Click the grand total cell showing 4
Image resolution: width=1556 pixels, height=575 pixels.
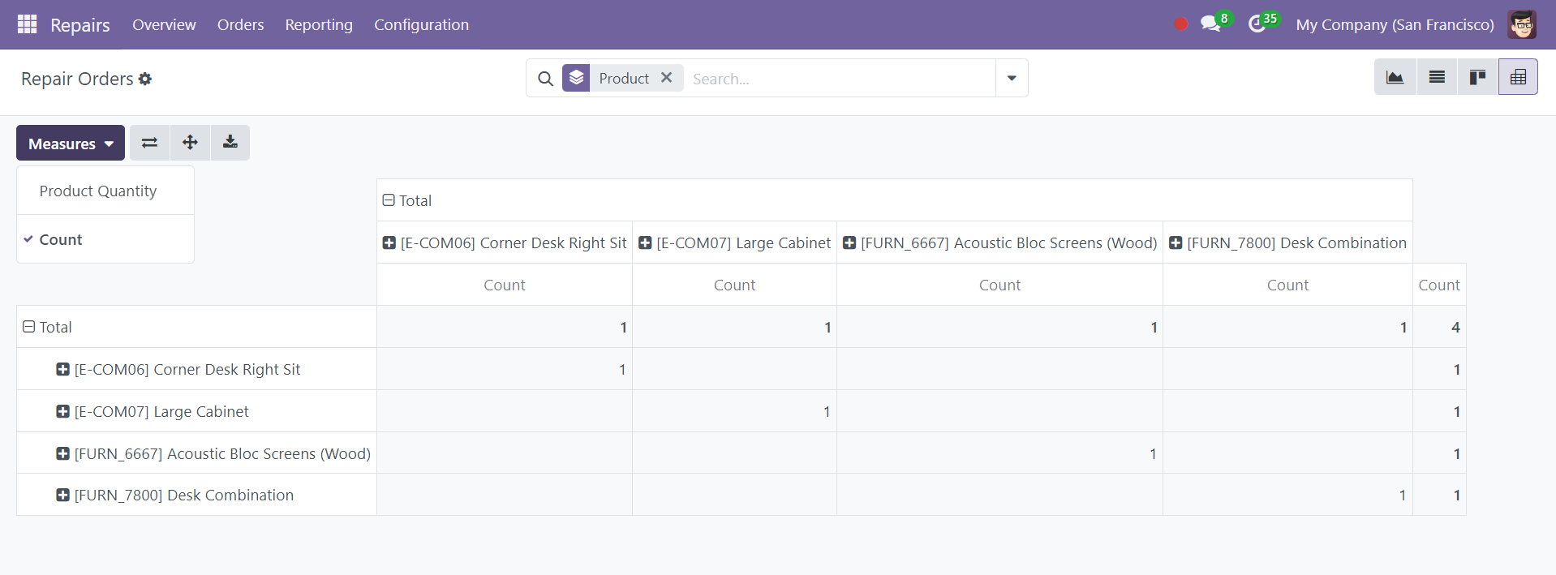coord(1439,327)
